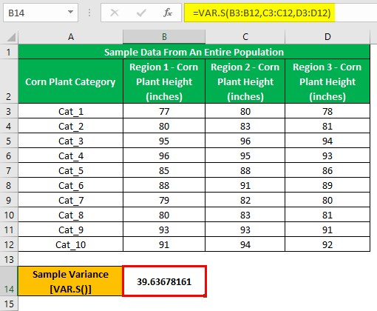Select column A header
This screenshot has height=311, width=377.
pos(70,37)
